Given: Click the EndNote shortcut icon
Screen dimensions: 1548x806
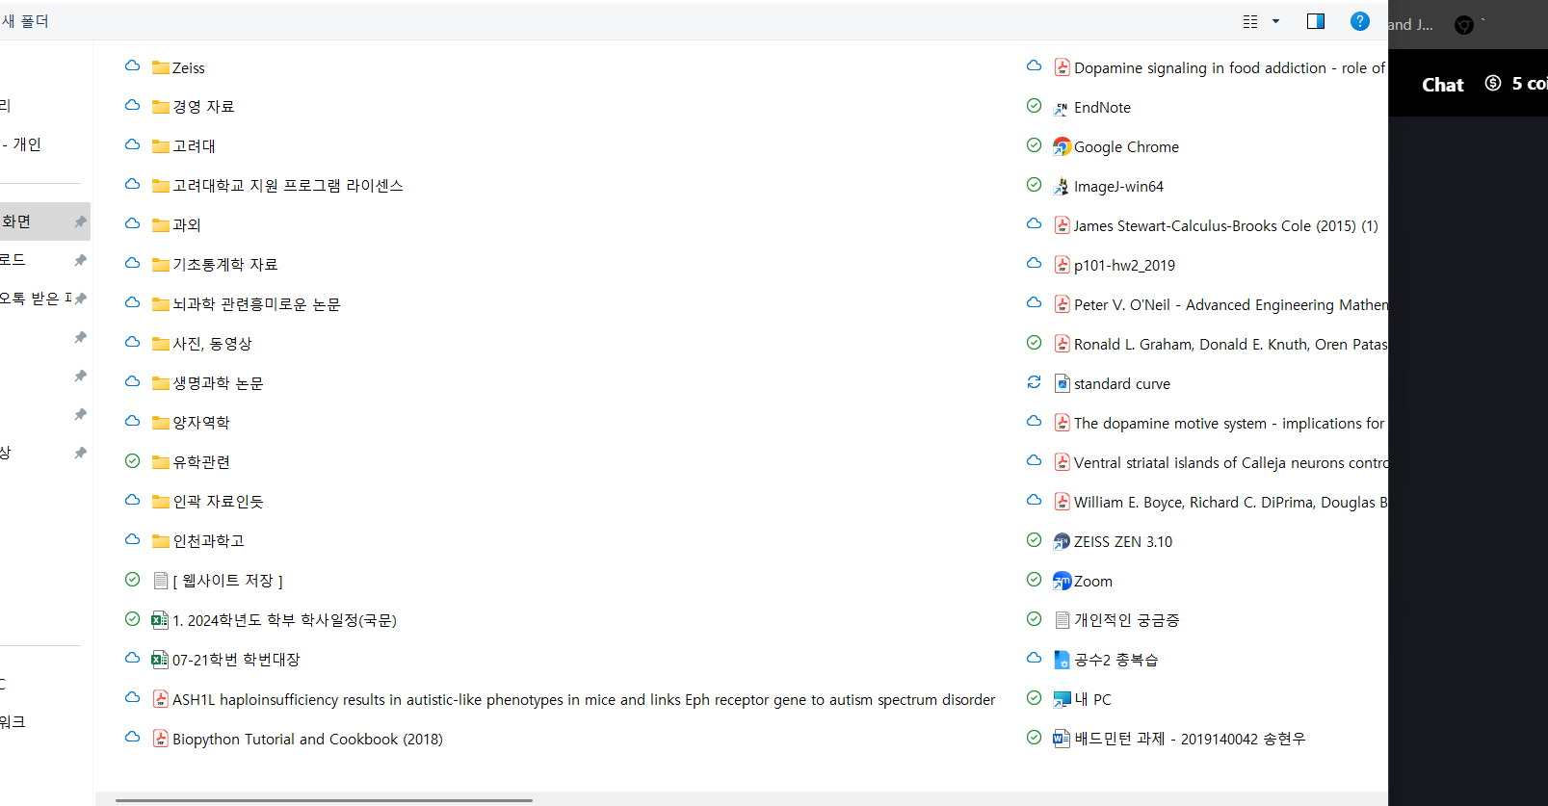Looking at the screenshot, I should coord(1062,108).
